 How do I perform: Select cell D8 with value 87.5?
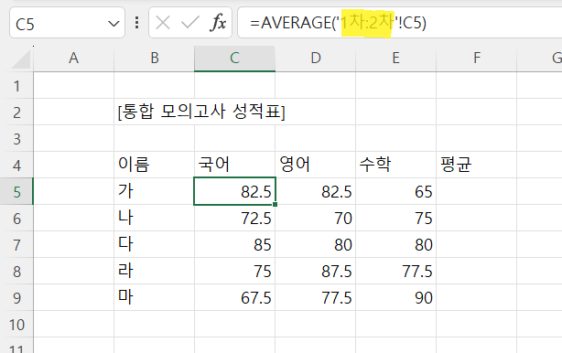pos(316,271)
